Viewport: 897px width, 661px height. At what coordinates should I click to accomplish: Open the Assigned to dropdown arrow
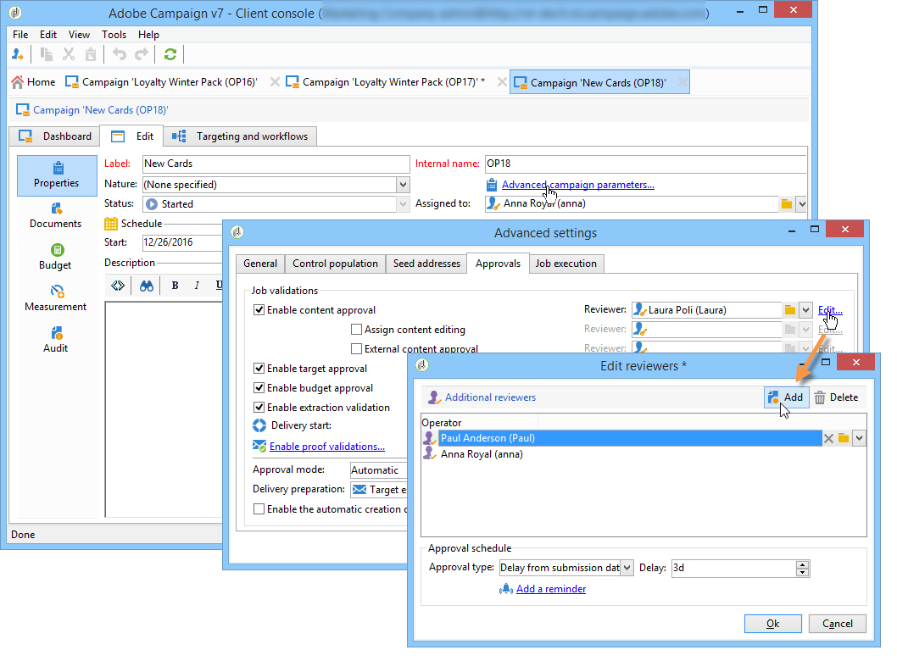801,204
